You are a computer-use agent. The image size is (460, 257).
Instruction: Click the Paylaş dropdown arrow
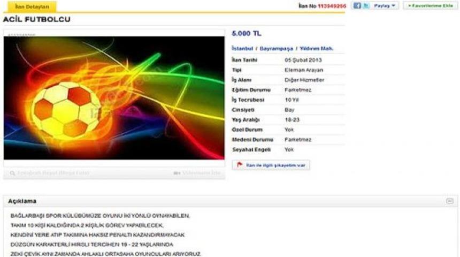point(394,5)
